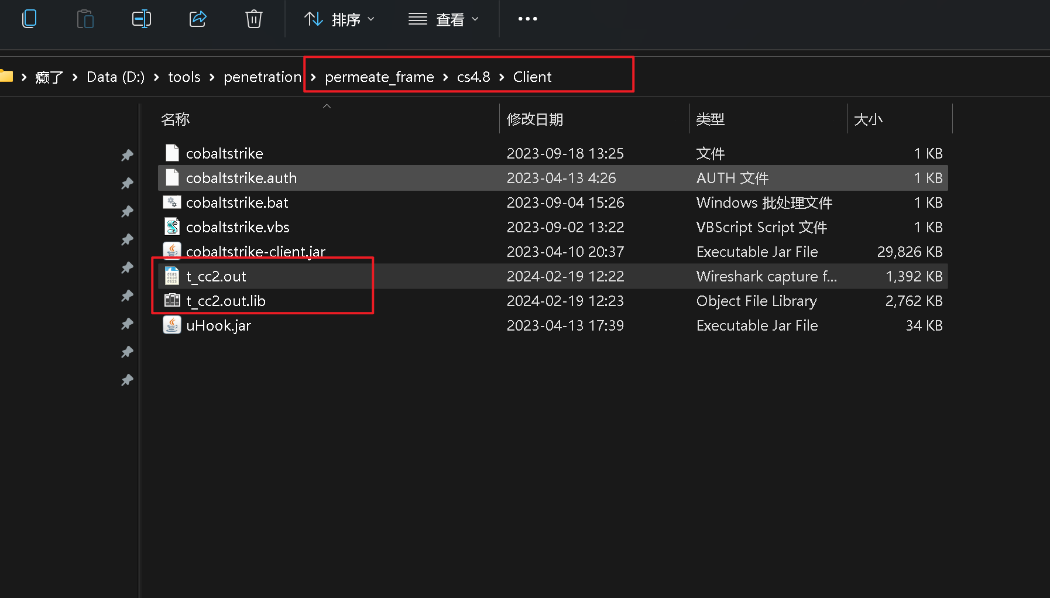The width and height of the screenshot is (1050, 598).
Task: Select the t_cc2.out file icon
Action: (172, 276)
